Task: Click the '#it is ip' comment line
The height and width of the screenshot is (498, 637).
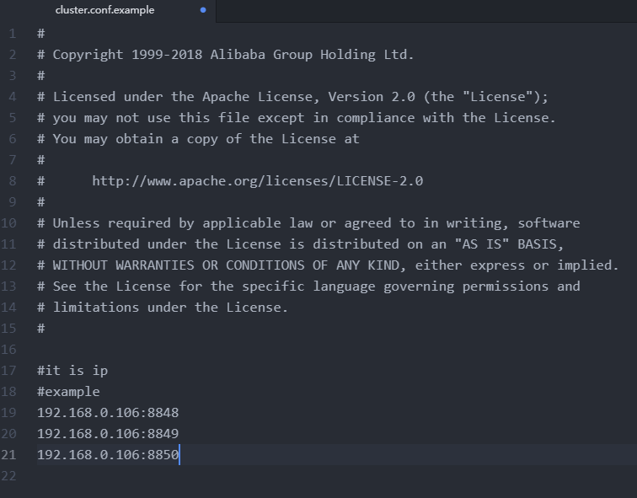Action: click(x=72, y=371)
